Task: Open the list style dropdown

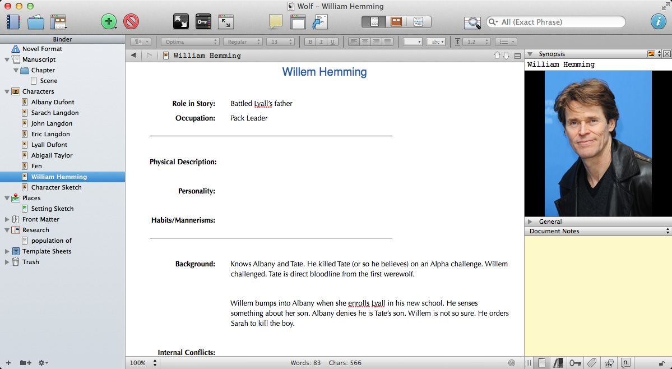Action: click(506, 41)
